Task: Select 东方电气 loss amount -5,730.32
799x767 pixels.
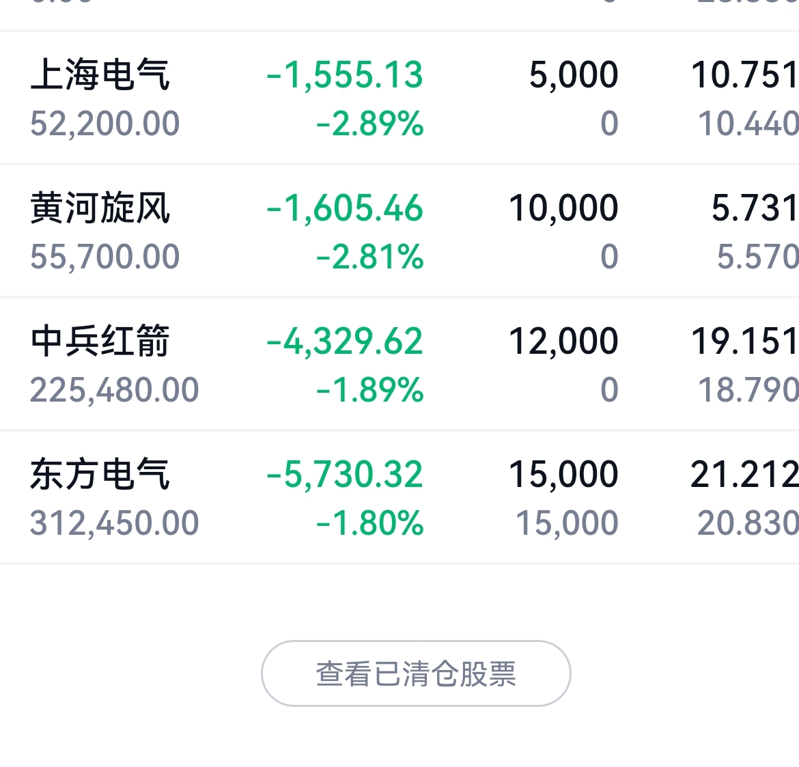Action: [x=345, y=474]
